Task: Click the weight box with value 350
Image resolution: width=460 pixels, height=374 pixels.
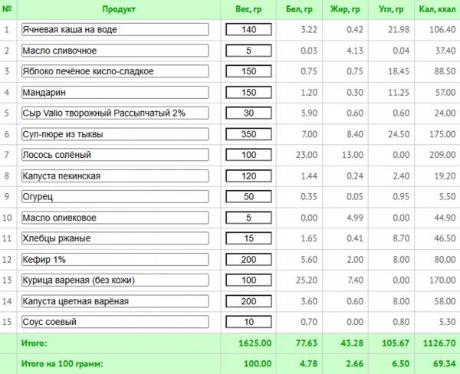Action: pyautogui.click(x=248, y=134)
